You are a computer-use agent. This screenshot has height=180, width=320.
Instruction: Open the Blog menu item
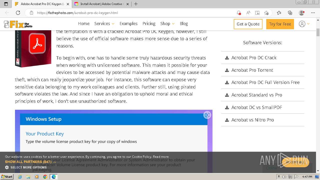pos(184,23)
